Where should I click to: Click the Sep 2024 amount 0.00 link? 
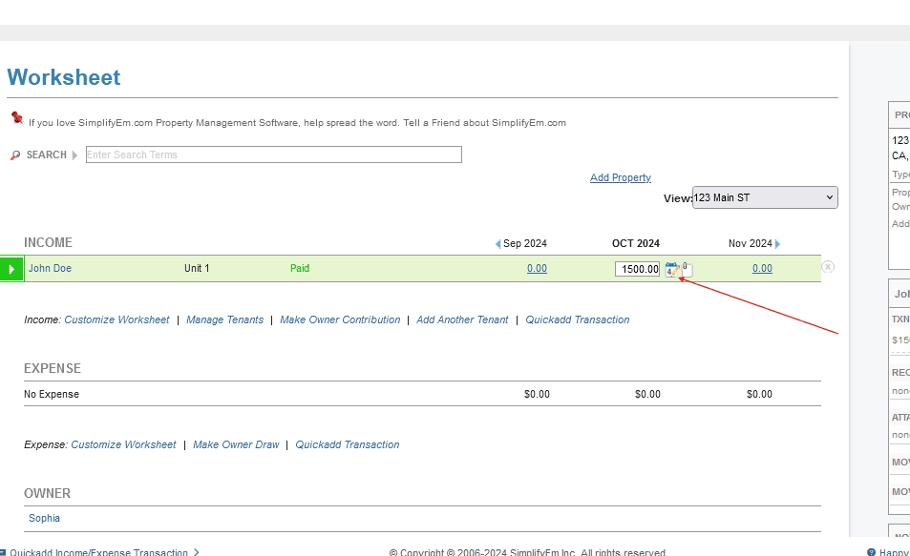coord(537,268)
